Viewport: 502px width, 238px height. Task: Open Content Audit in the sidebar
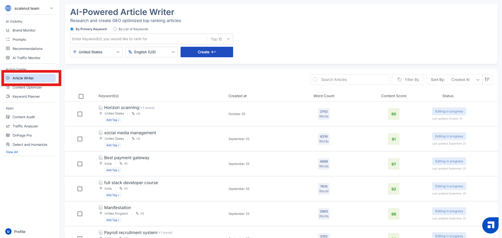24,117
